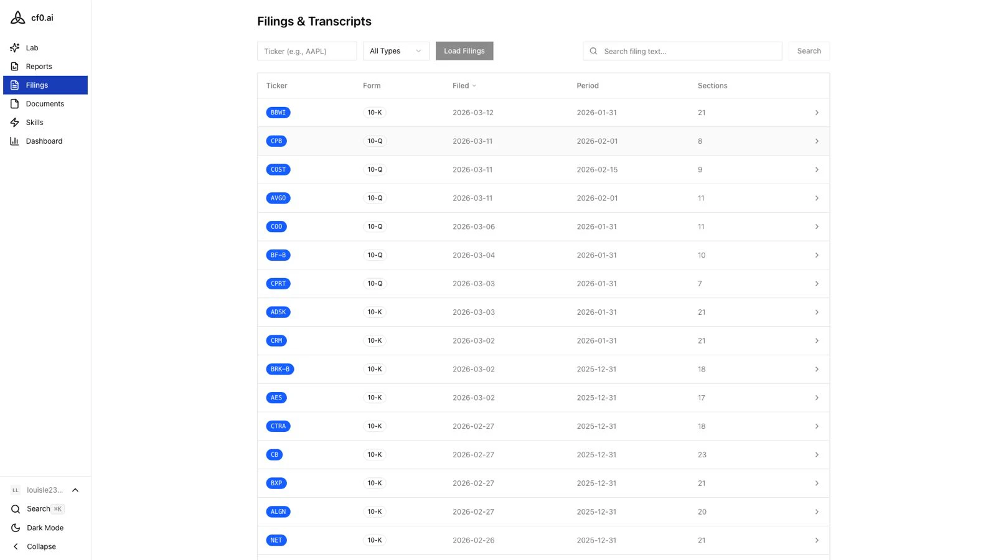Click the Form column header
Screen dimensions: 996x560
372,86
